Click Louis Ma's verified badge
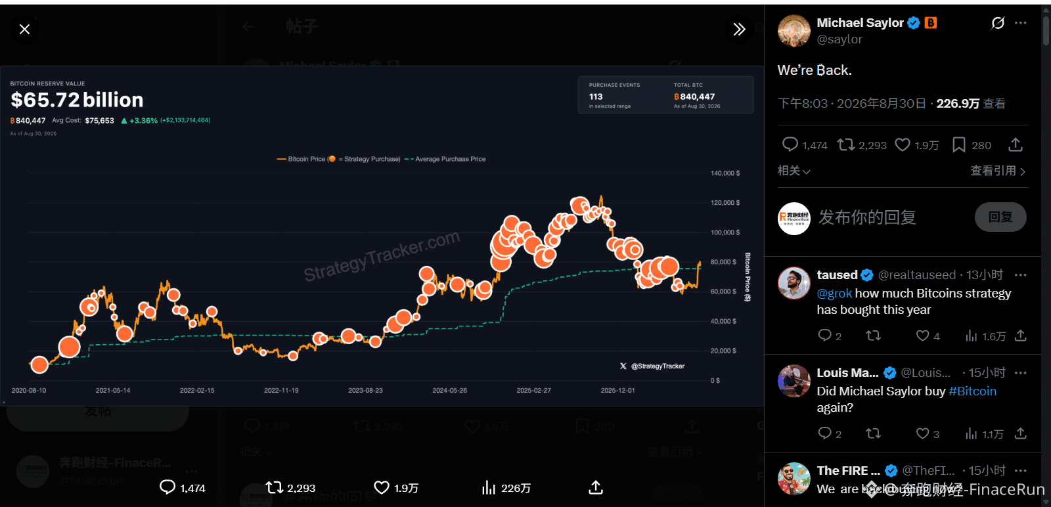The image size is (1051, 507). point(890,373)
